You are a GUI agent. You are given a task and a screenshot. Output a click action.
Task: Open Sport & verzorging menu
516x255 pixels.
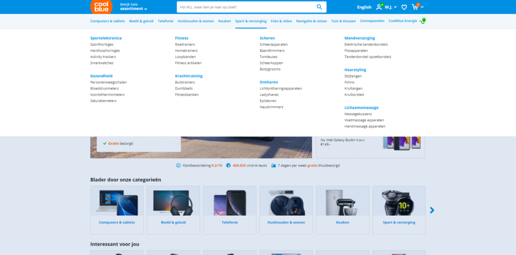pos(251,21)
